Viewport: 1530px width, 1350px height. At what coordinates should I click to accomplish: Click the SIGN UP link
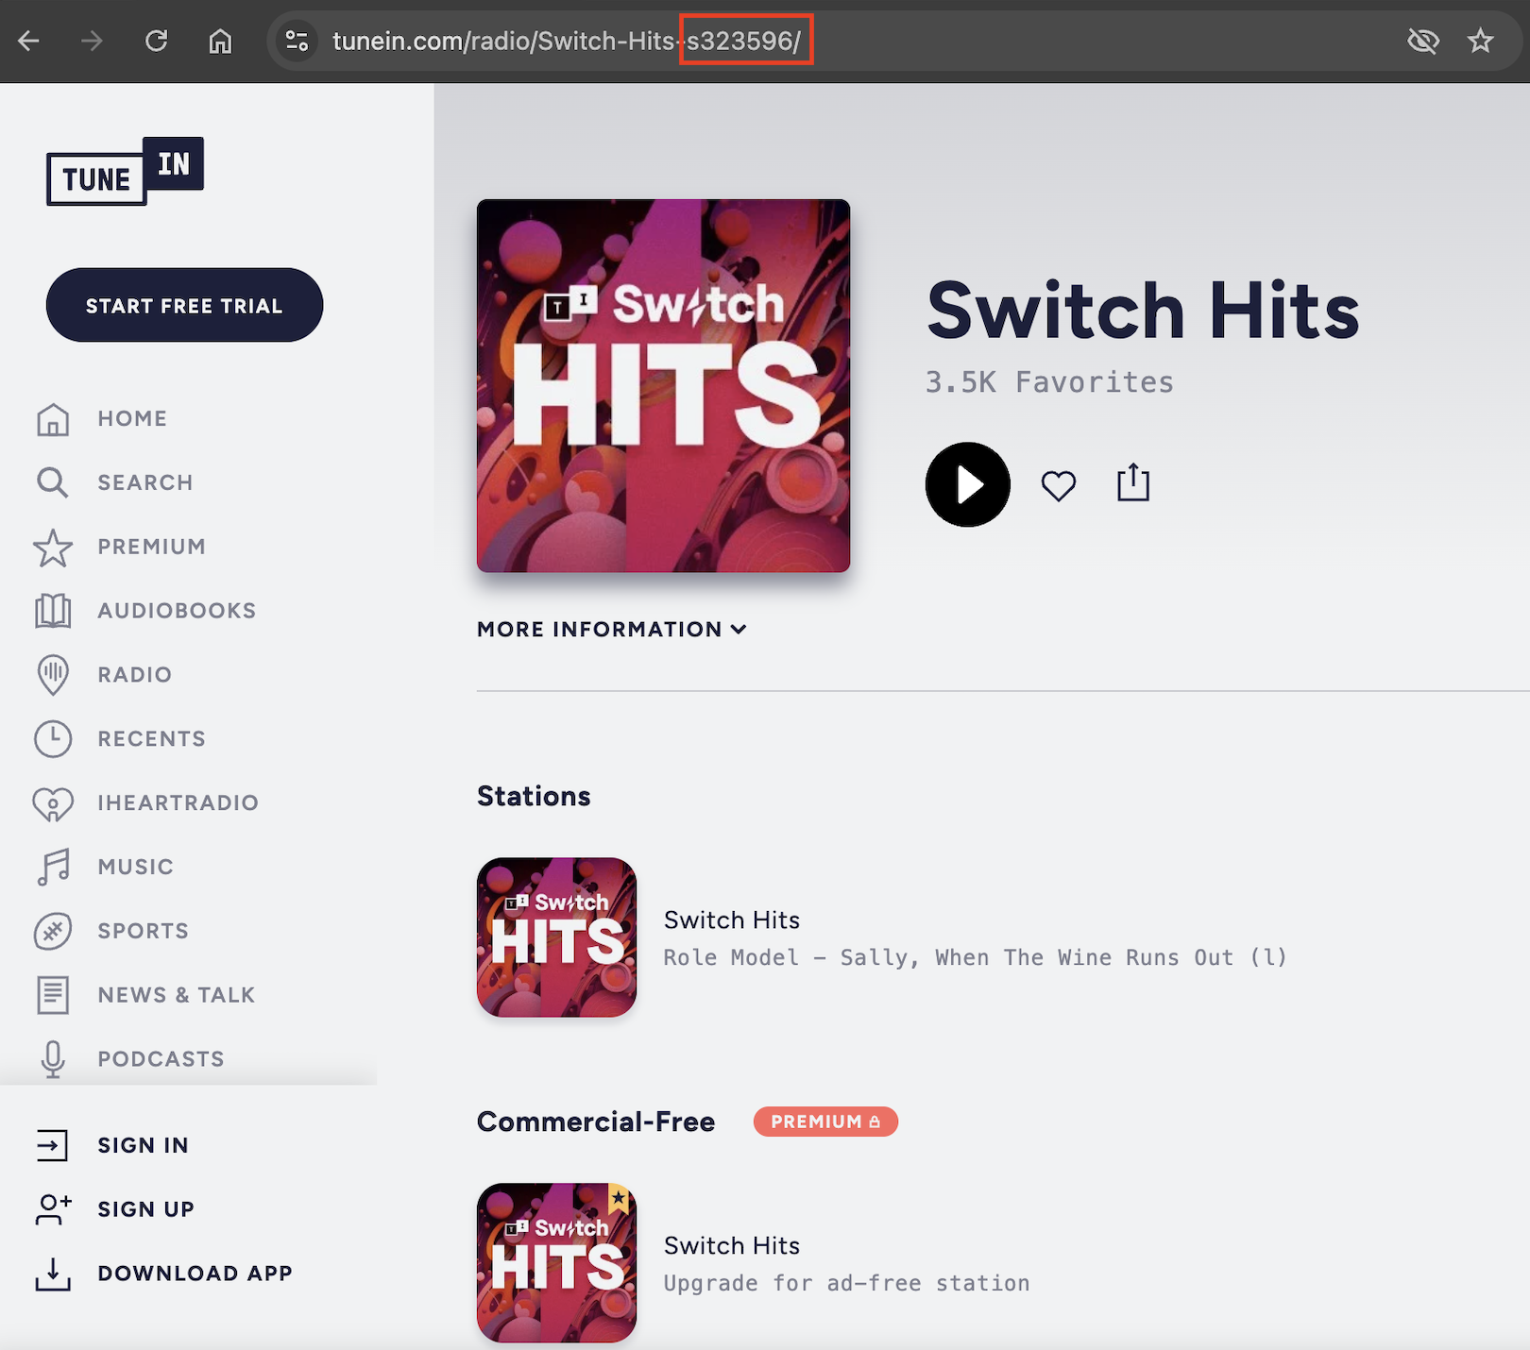tap(146, 1209)
